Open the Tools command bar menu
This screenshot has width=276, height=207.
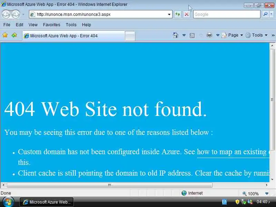tap(257, 35)
